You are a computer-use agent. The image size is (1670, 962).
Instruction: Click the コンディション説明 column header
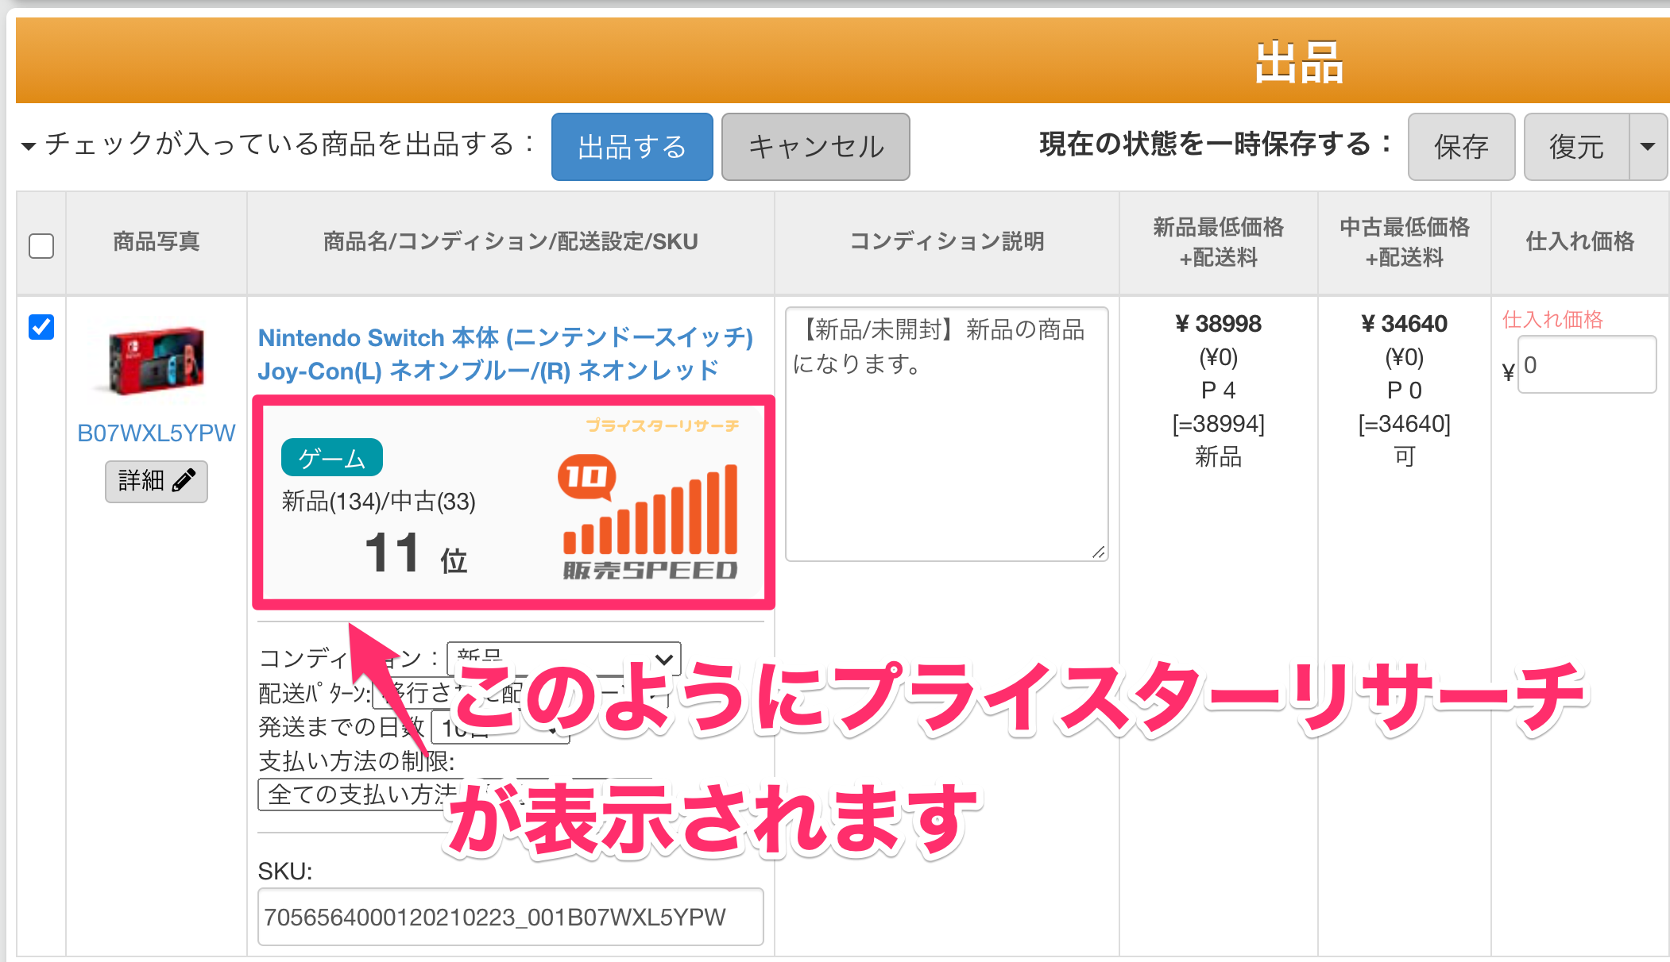click(946, 241)
